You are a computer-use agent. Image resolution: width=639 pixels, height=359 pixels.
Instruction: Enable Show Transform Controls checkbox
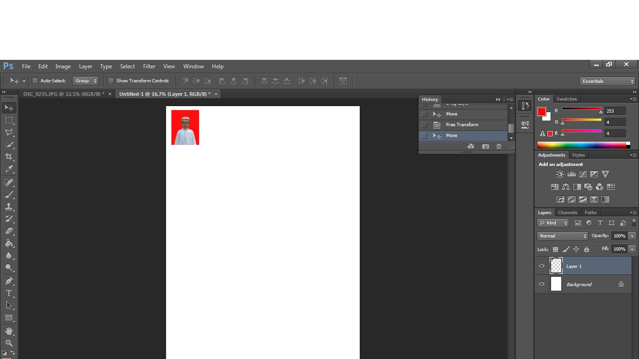tap(111, 81)
